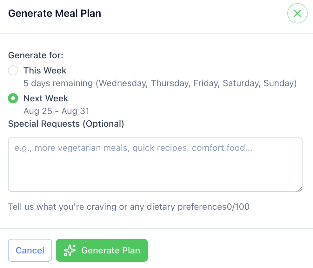This screenshot has width=313, height=268.
Task: Click the 5 days remaining text
Action: click(x=160, y=83)
